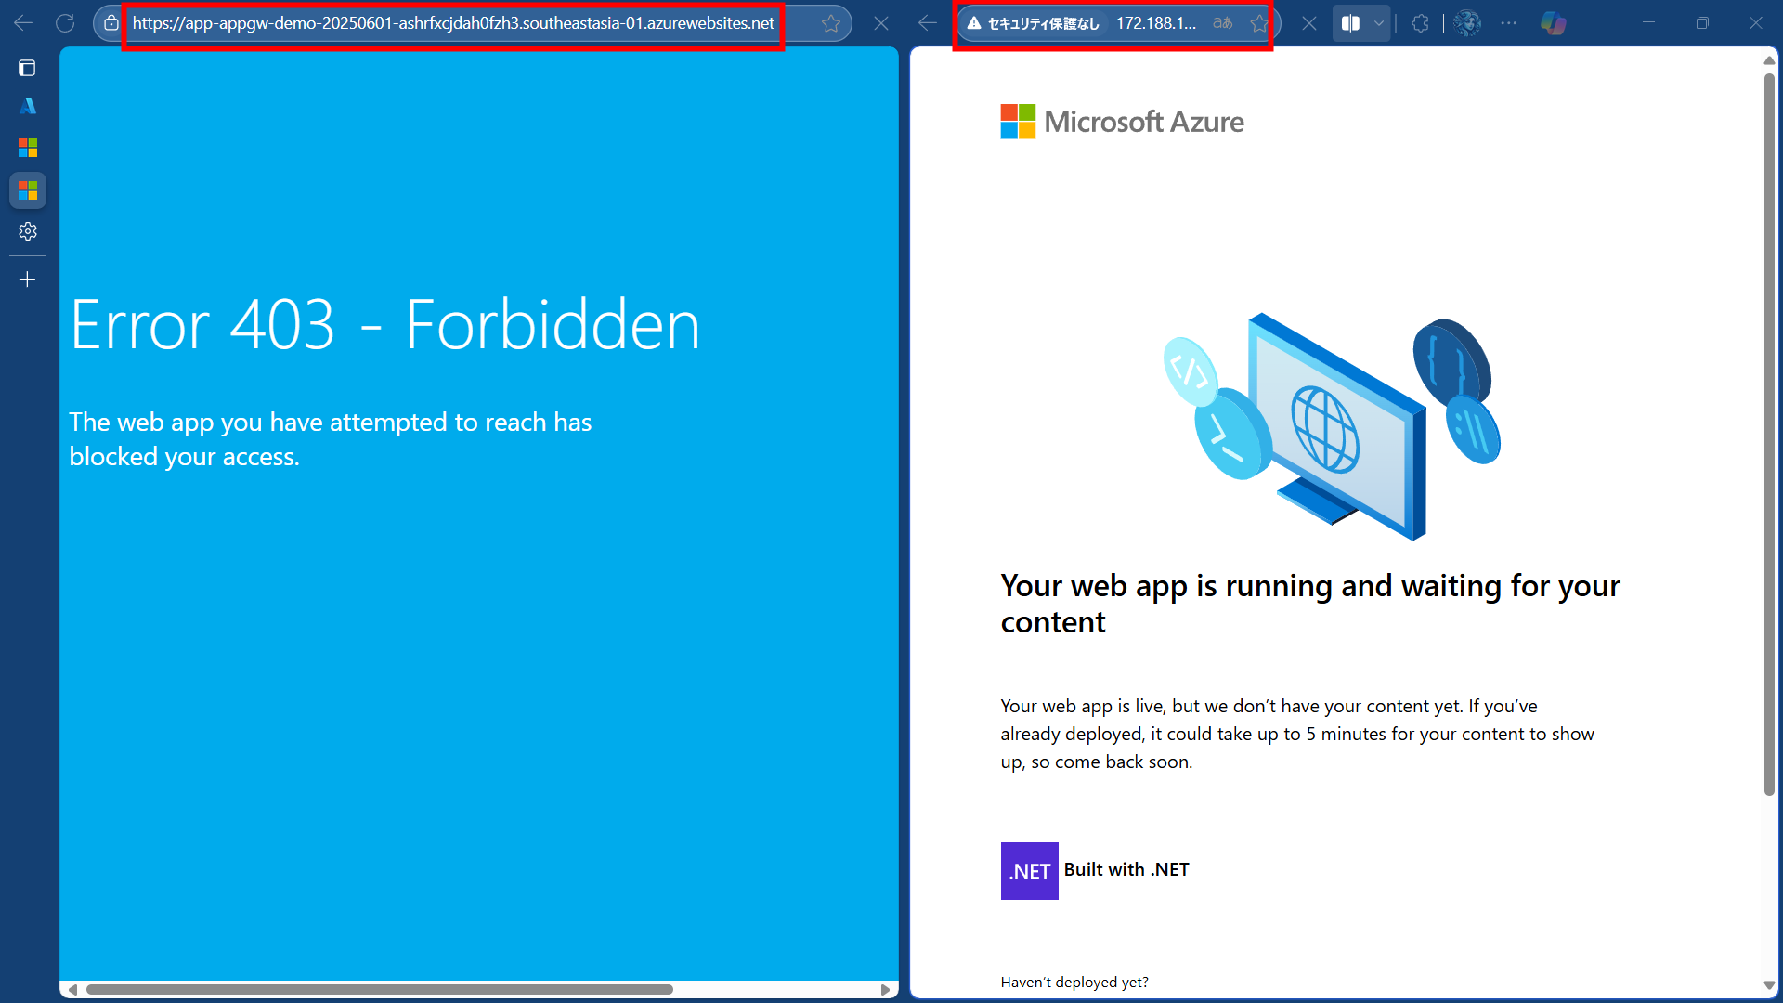Switch to the second Microsoft logo tab
This screenshot has width=1783, height=1003.
click(x=28, y=148)
